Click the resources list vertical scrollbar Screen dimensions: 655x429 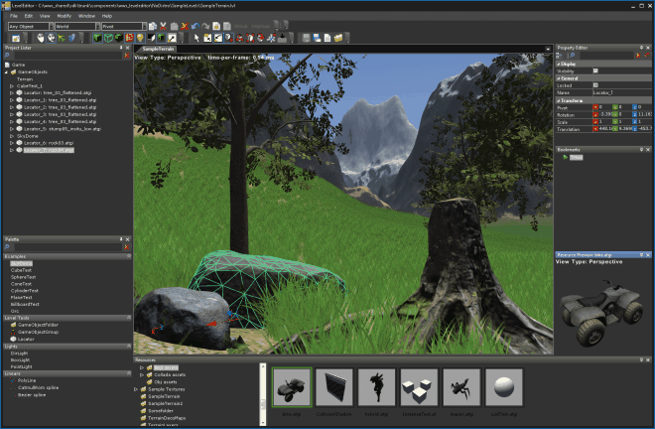pos(263,394)
